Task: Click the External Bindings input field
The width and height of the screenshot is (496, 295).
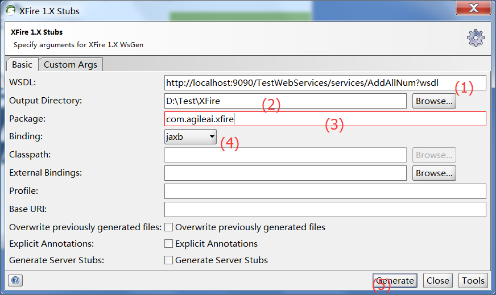Action: click(x=286, y=173)
